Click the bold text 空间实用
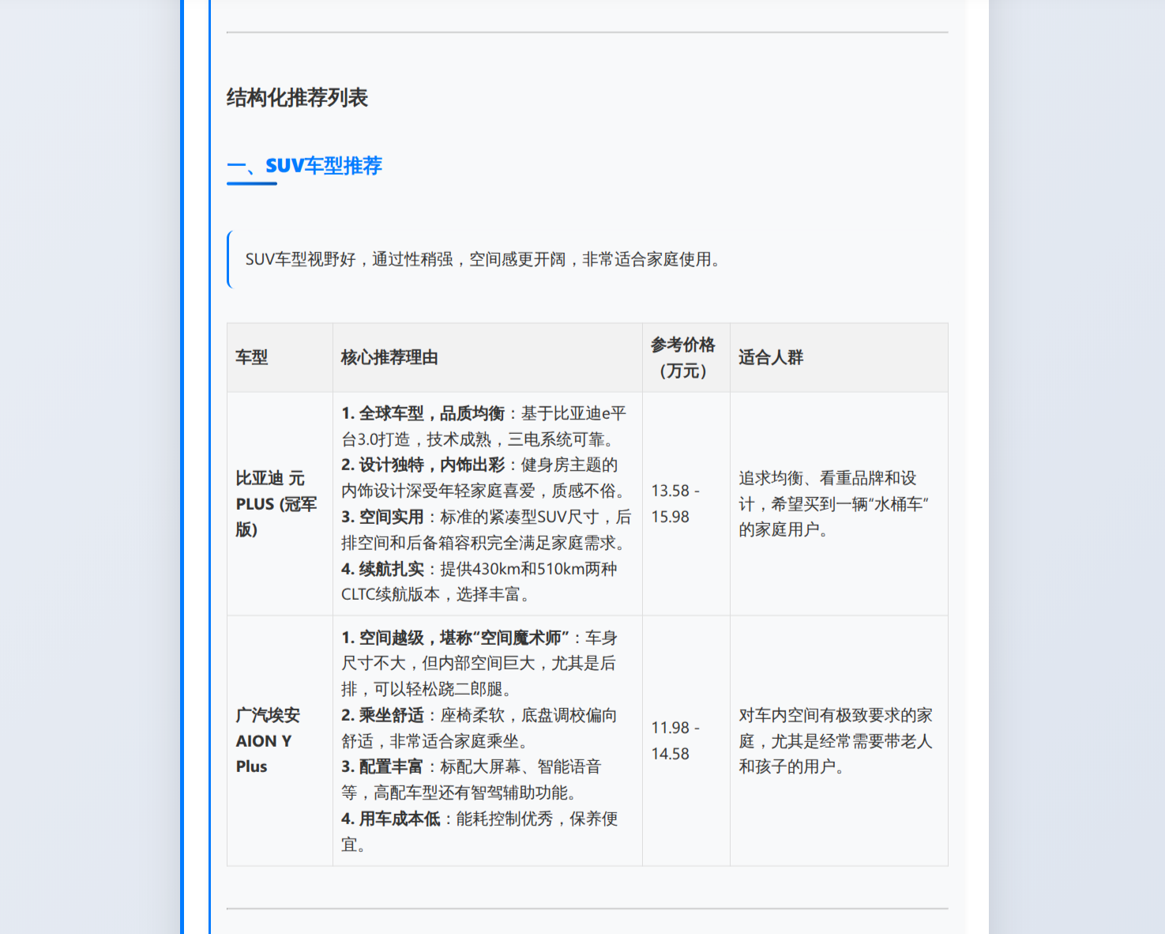The width and height of the screenshot is (1165, 934). coord(391,517)
